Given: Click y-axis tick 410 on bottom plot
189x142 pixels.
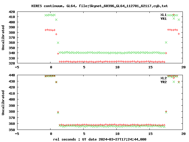Looking at the screenshot, I should pos(12,93).
